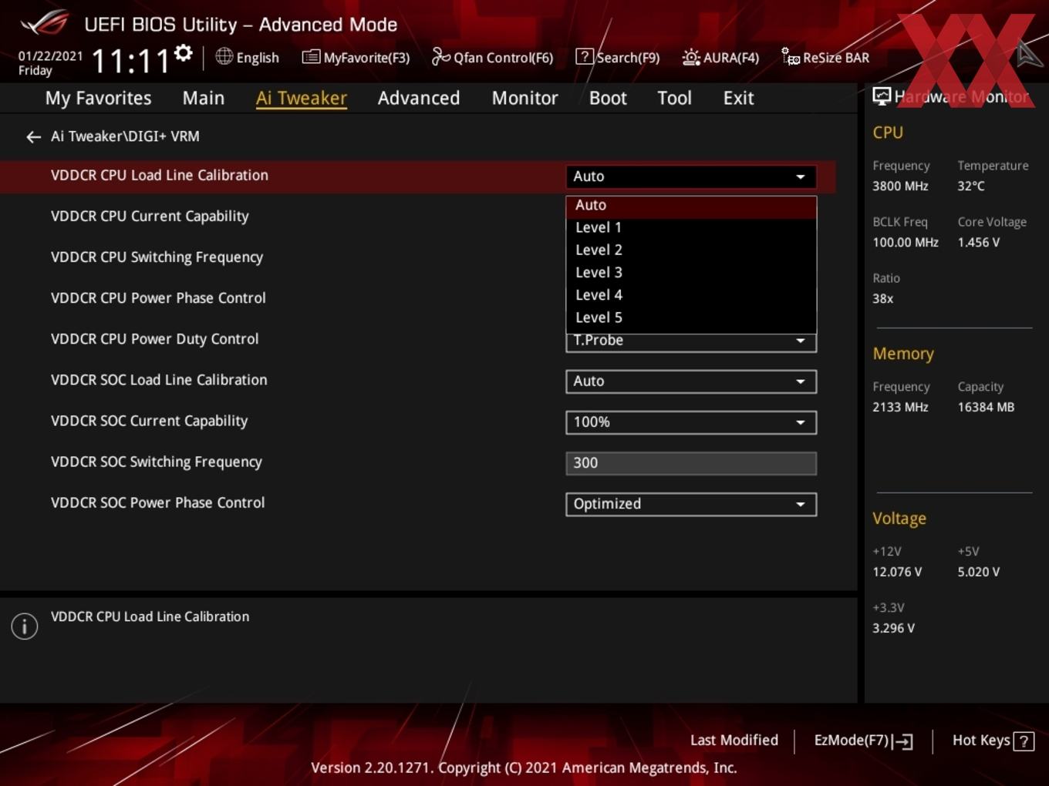The height and width of the screenshot is (786, 1049).
Task: Select the Ai Tweaker tab
Action: 302,98
